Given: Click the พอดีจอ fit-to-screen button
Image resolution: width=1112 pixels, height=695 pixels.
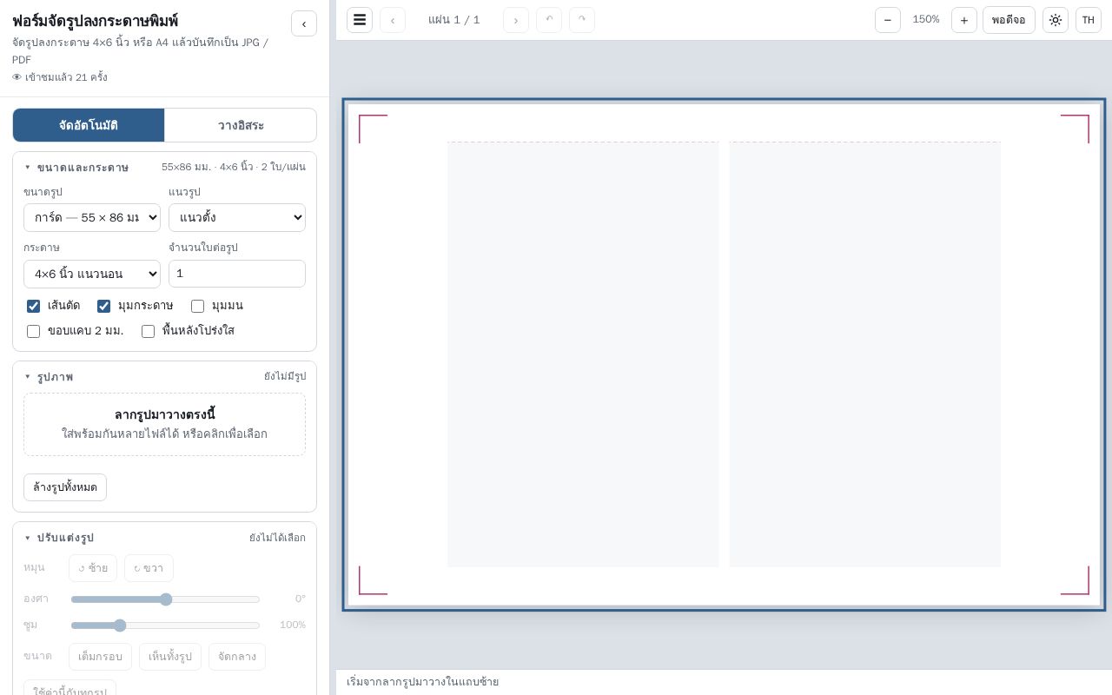Looking at the screenshot, I should [1009, 20].
